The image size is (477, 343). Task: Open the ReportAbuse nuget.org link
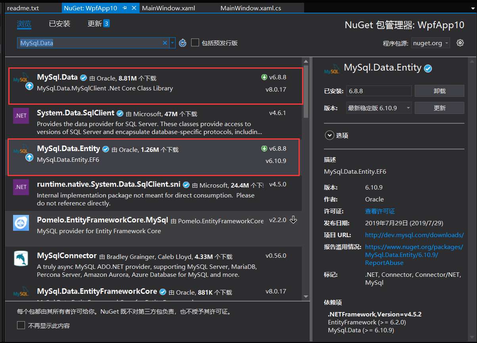coord(414,255)
